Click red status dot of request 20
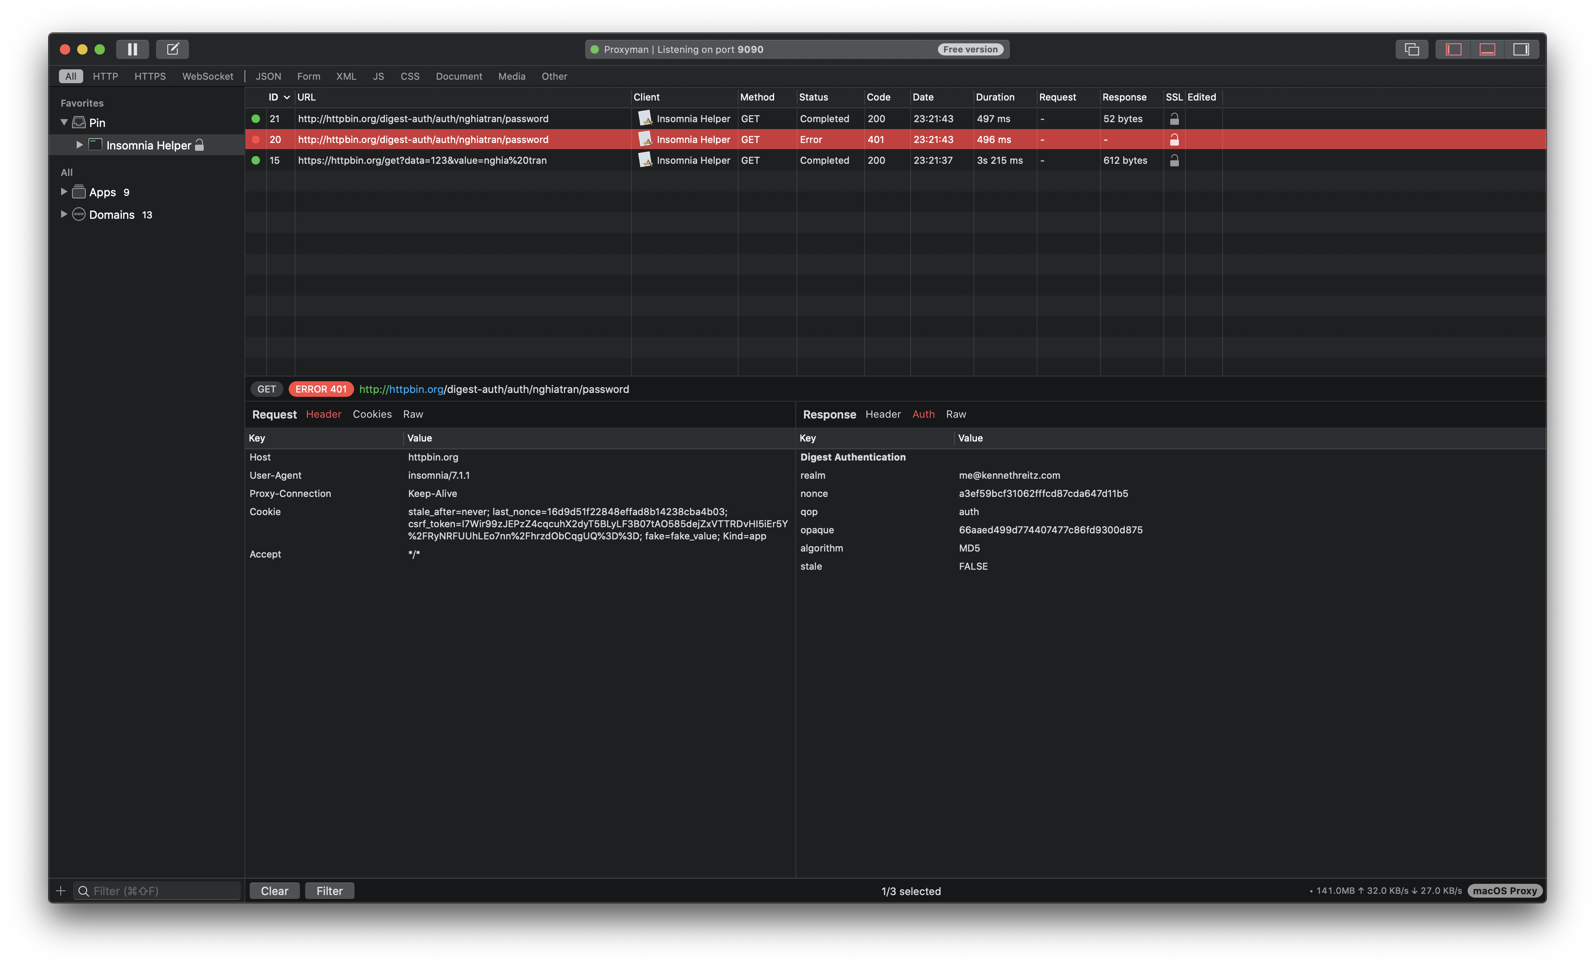 click(256, 139)
